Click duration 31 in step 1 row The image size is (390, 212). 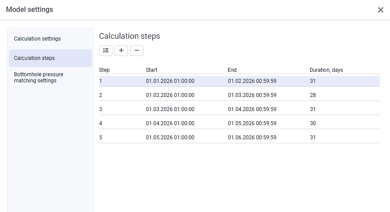(313, 81)
